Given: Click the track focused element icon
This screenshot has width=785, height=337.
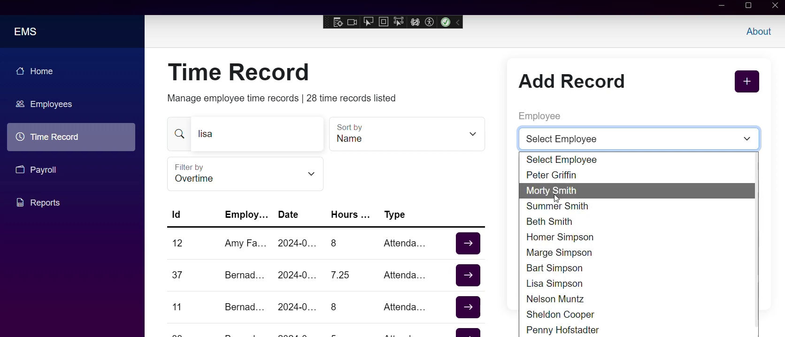Looking at the screenshot, I should point(399,22).
